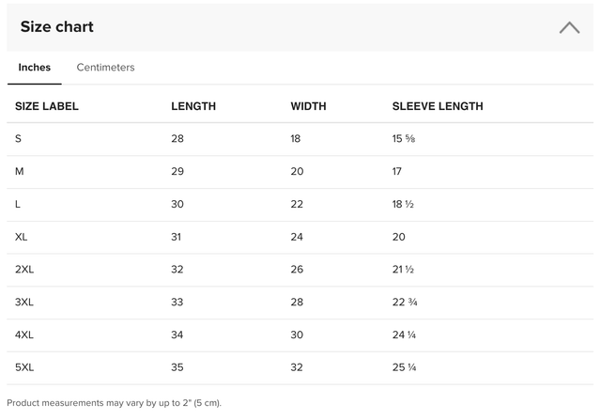
Task: Click the SIZE LABEL column header
Action: (47, 106)
